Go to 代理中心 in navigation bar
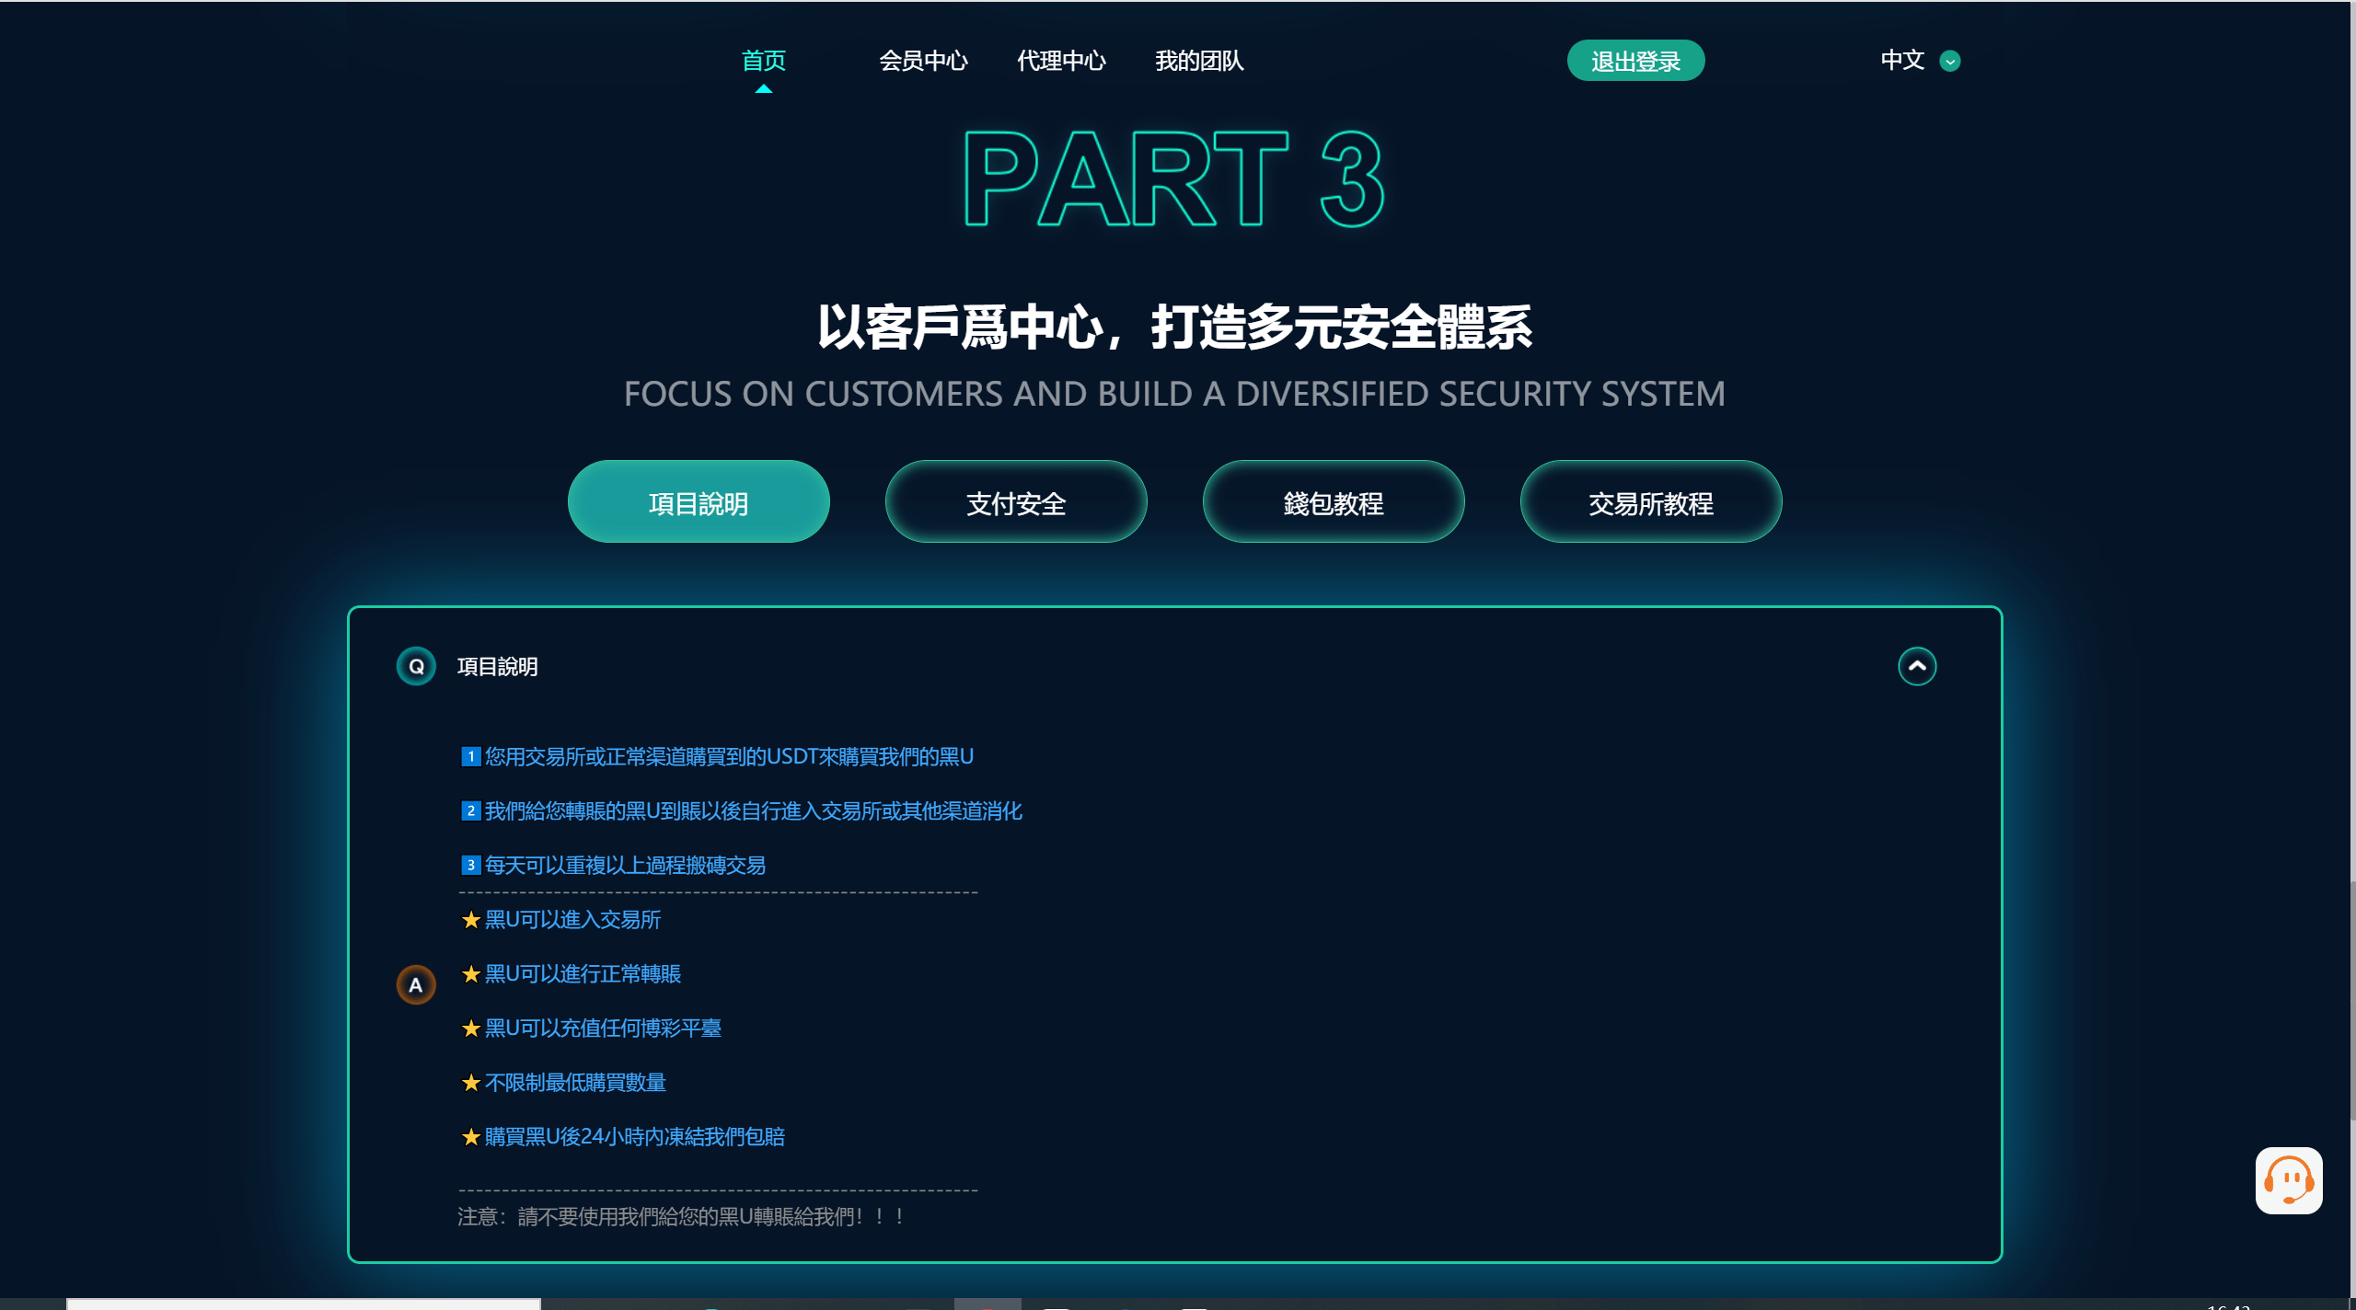The width and height of the screenshot is (2356, 1310). pos(1061,61)
